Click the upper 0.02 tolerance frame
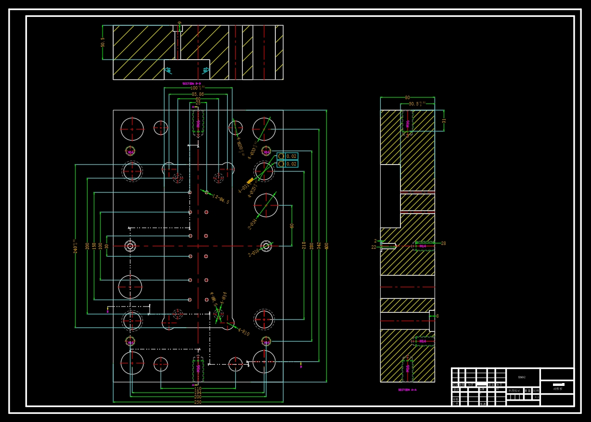This screenshot has height=422, width=591. point(287,156)
